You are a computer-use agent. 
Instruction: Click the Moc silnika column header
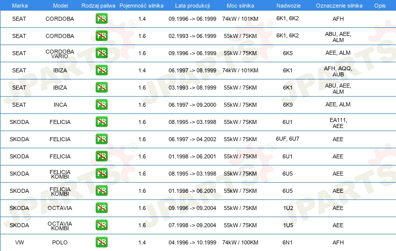pyautogui.click(x=241, y=6)
